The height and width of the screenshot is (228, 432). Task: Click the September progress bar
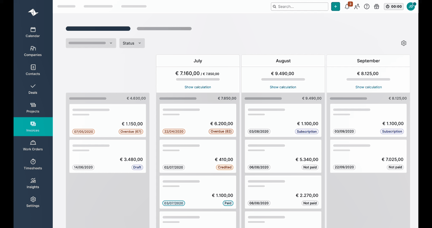368,80
